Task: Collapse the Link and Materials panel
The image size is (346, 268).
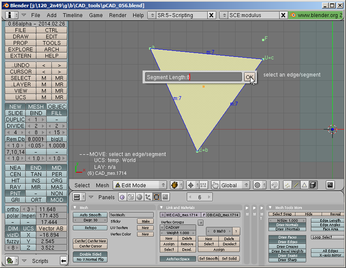Action: pyautogui.click(x=161, y=207)
